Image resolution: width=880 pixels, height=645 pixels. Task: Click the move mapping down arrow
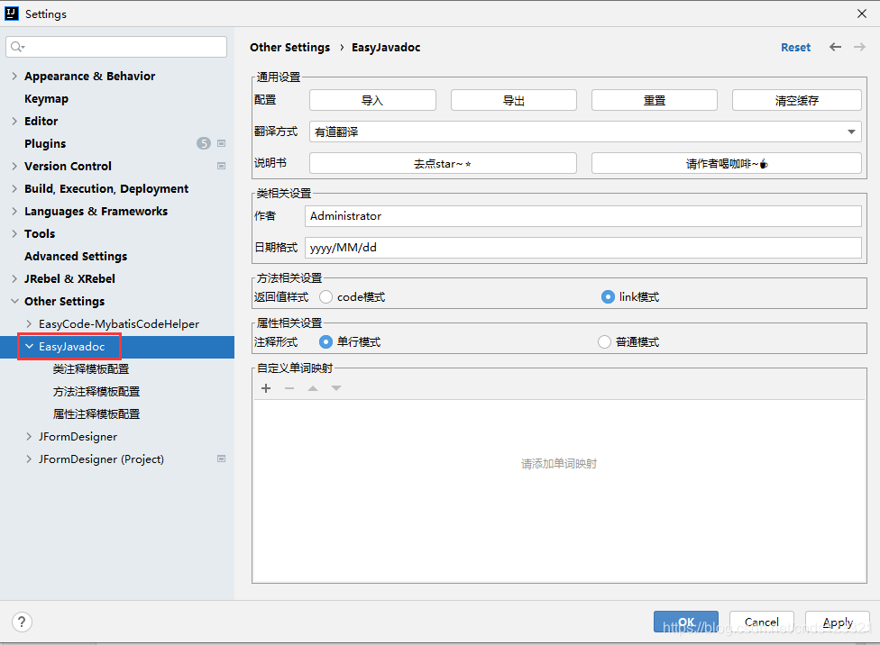click(x=336, y=388)
